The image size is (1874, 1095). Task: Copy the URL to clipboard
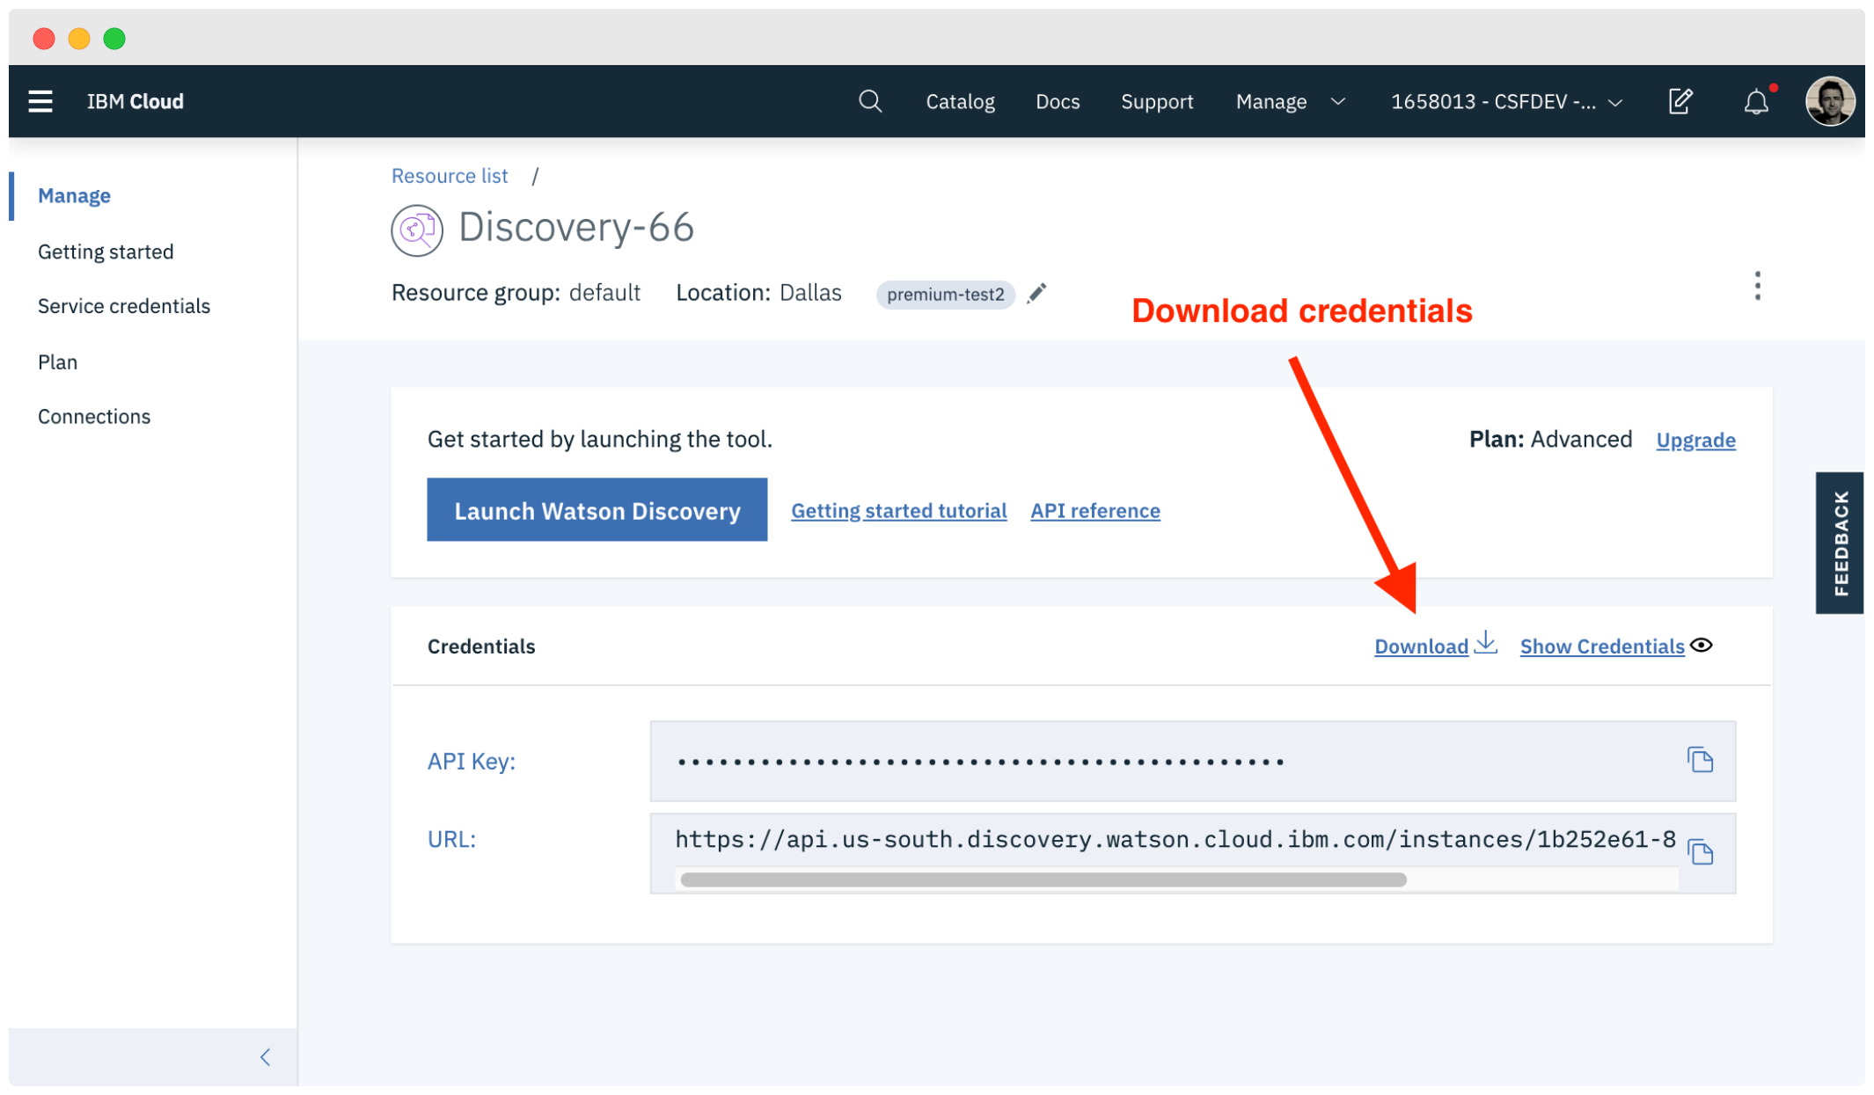click(x=1700, y=851)
